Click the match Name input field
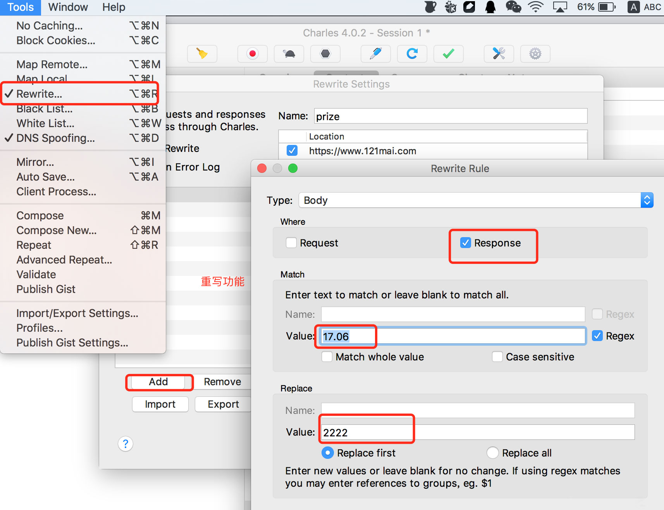Screen dimensions: 664x510 pos(453,314)
